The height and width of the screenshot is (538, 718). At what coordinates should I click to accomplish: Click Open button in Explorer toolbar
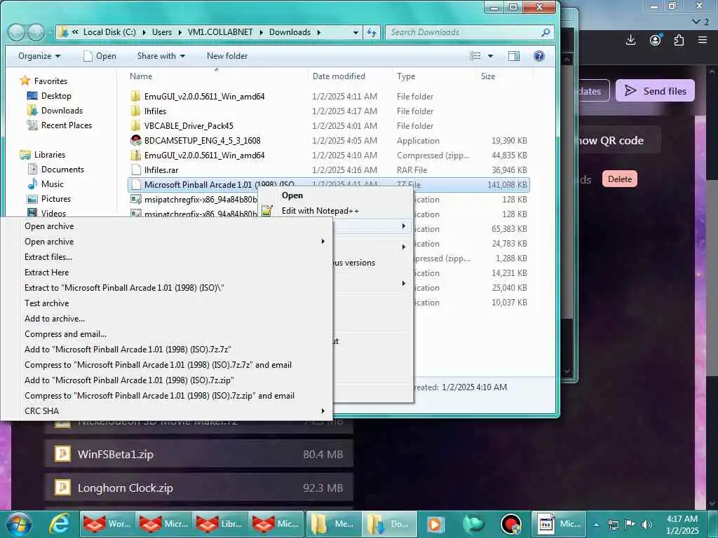coord(100,56)
